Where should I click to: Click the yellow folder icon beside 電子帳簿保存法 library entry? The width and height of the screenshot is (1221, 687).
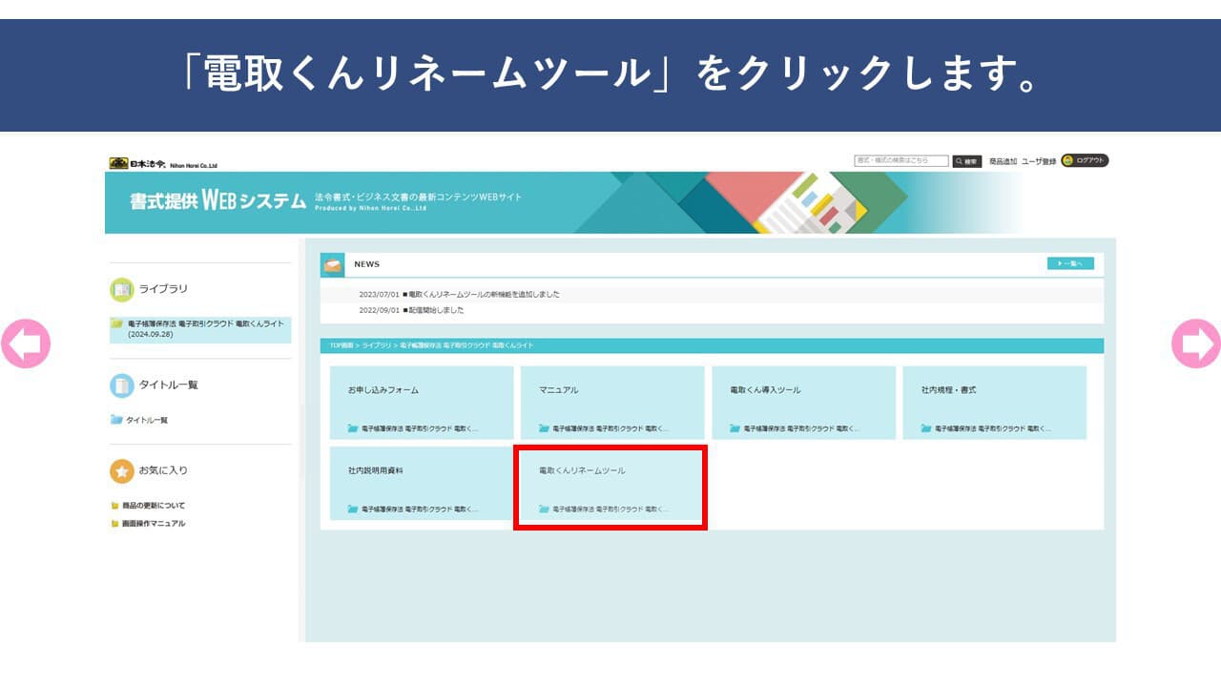pos(117,323)
